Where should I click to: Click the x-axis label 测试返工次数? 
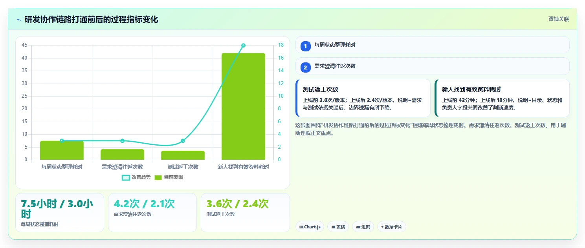coord(183,167)
